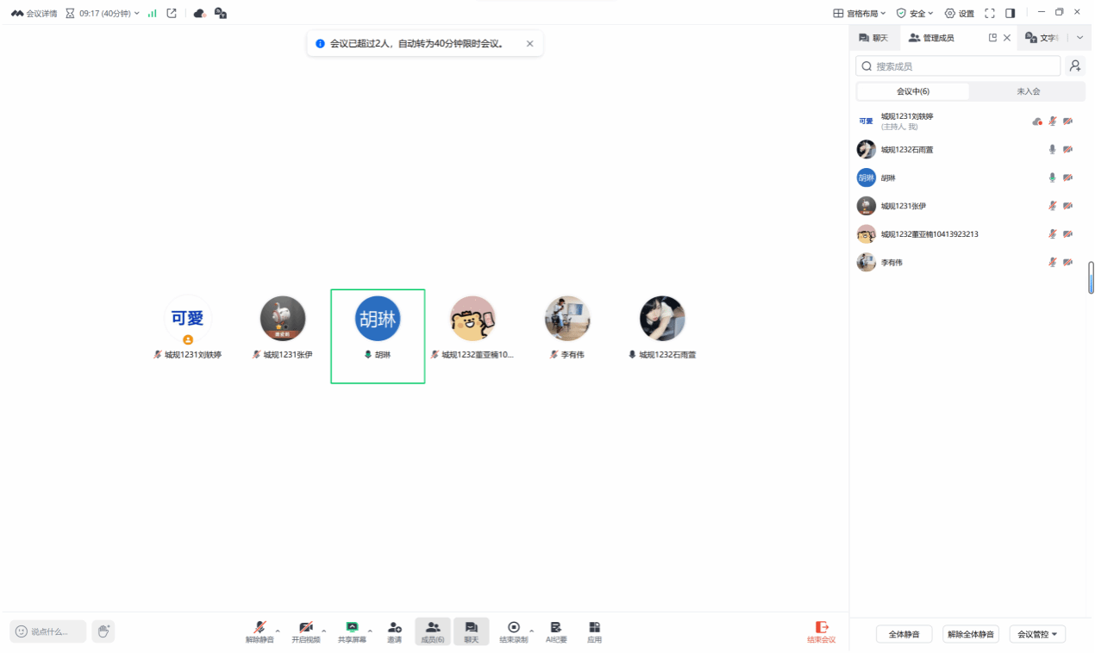Viewport: 1095px width, 653px height.
Task: Expand the 宫格布局 layout dropdown
Action: coord(859,13)
